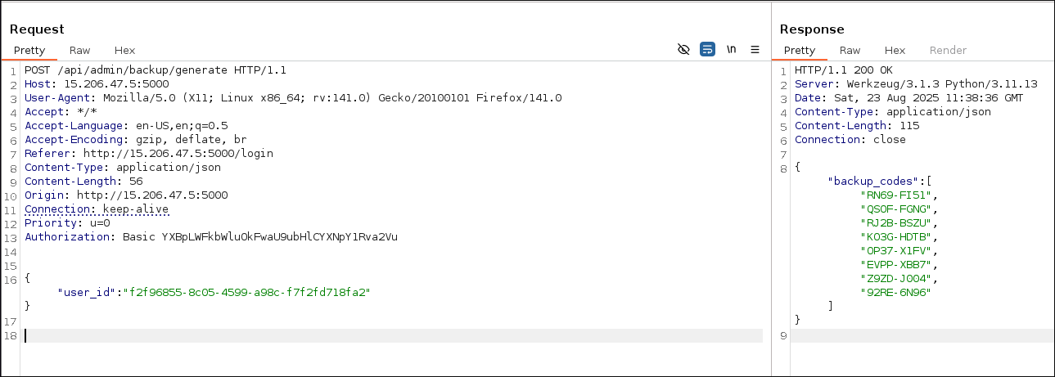Viewport: 1055px width, 377px height.
Task: Click the Content-Type application/json request header
Action: (x=111, y=168)
